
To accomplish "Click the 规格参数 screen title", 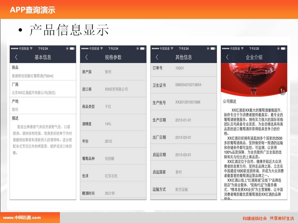I will [x=113, y=57].
